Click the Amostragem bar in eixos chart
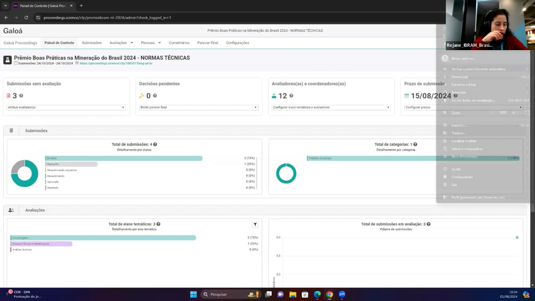Image resolution: width=535 pixels, height=301 pixels. [x=103, y=238]
